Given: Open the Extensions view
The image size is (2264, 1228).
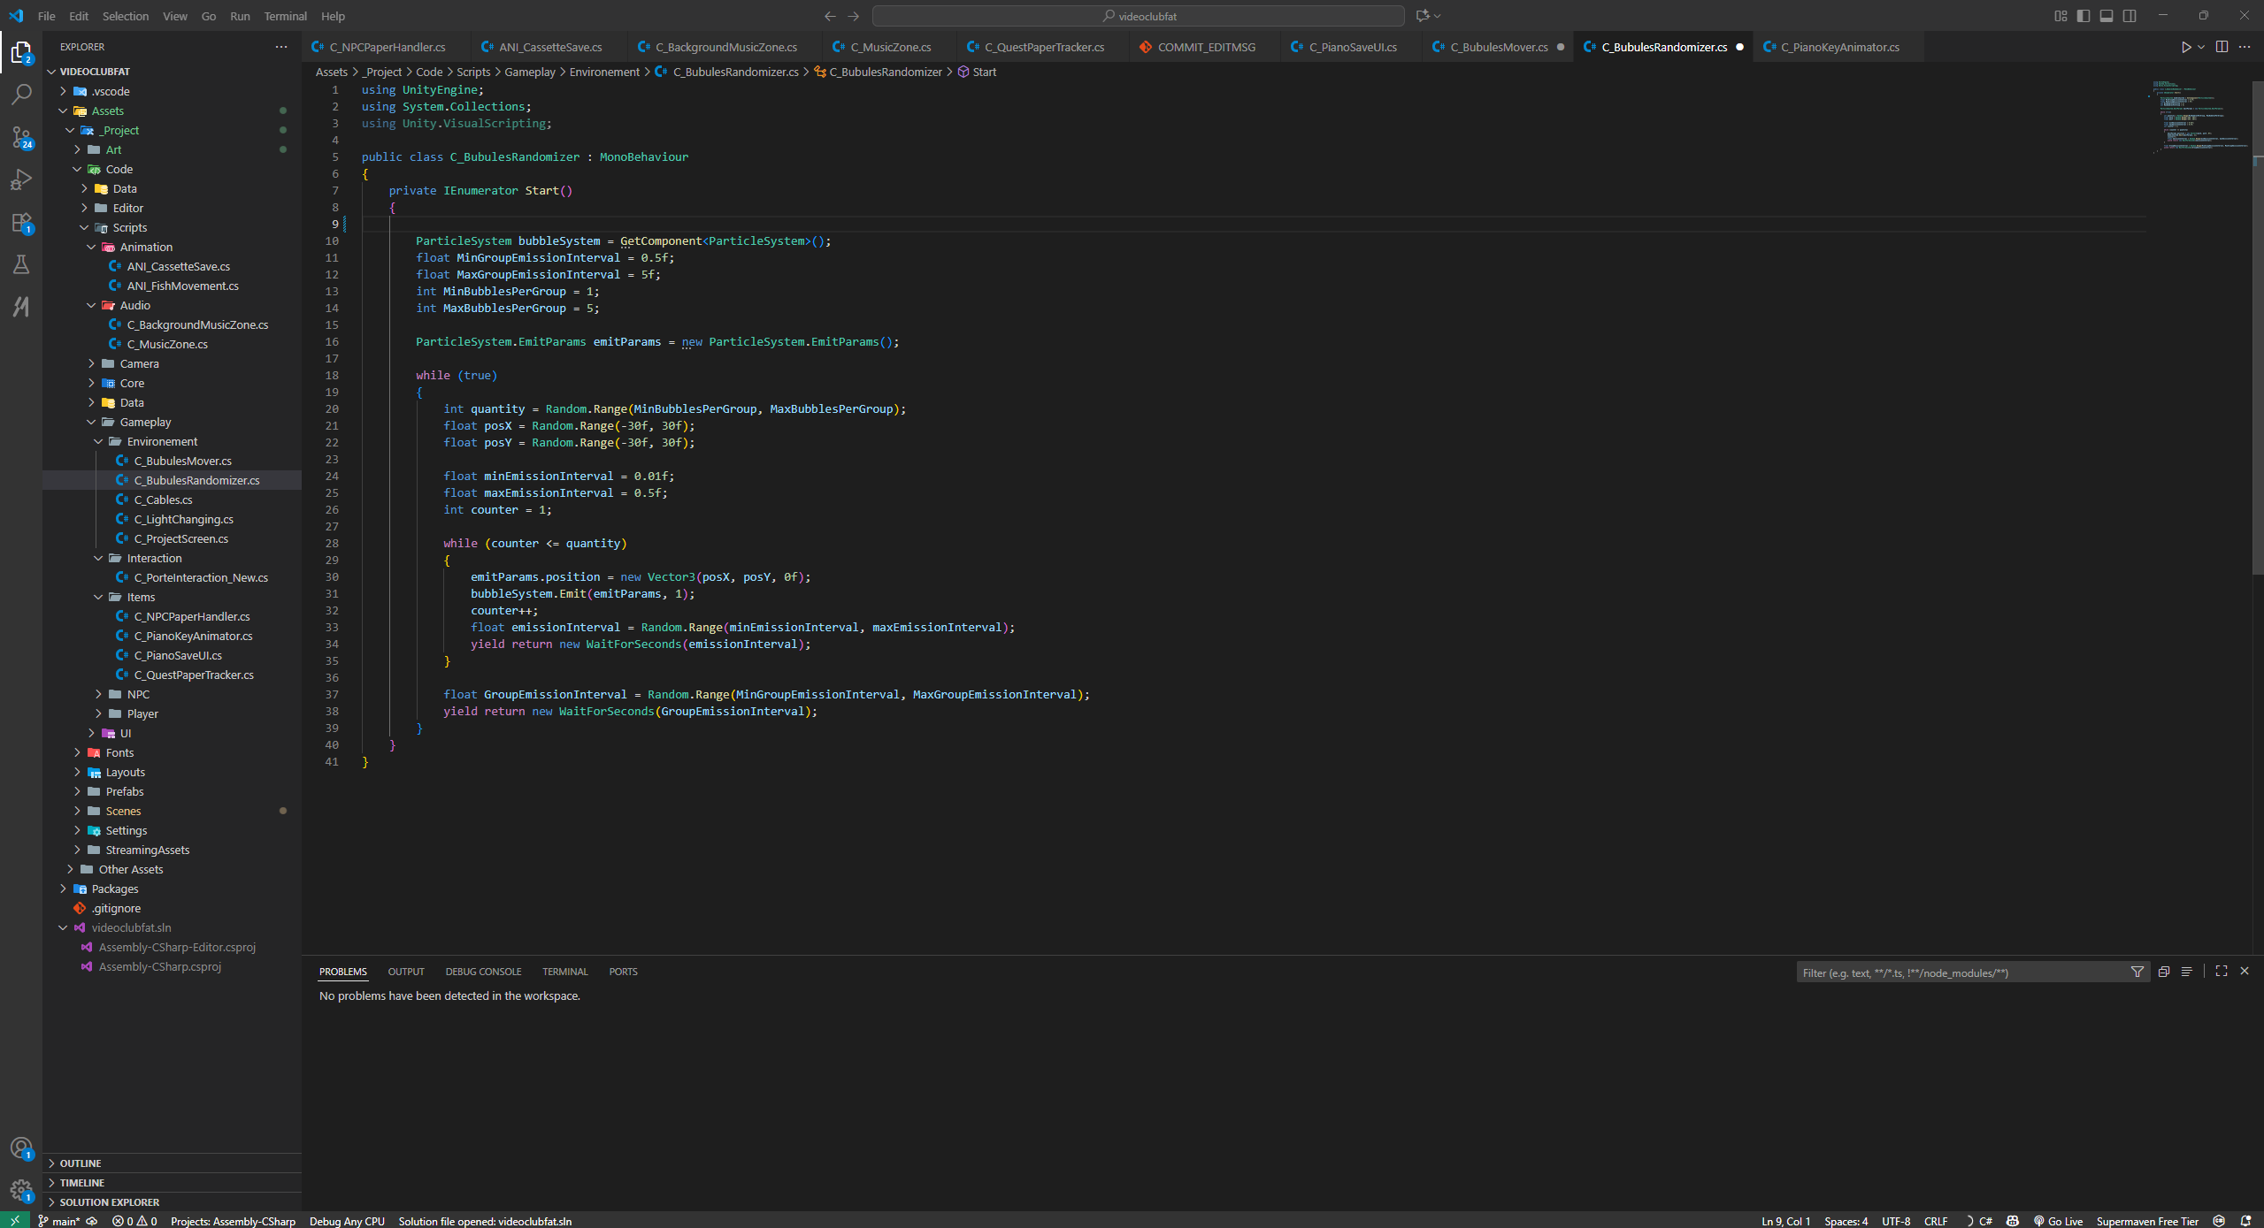Looking at the screenshot, I should tap(21, 222).
